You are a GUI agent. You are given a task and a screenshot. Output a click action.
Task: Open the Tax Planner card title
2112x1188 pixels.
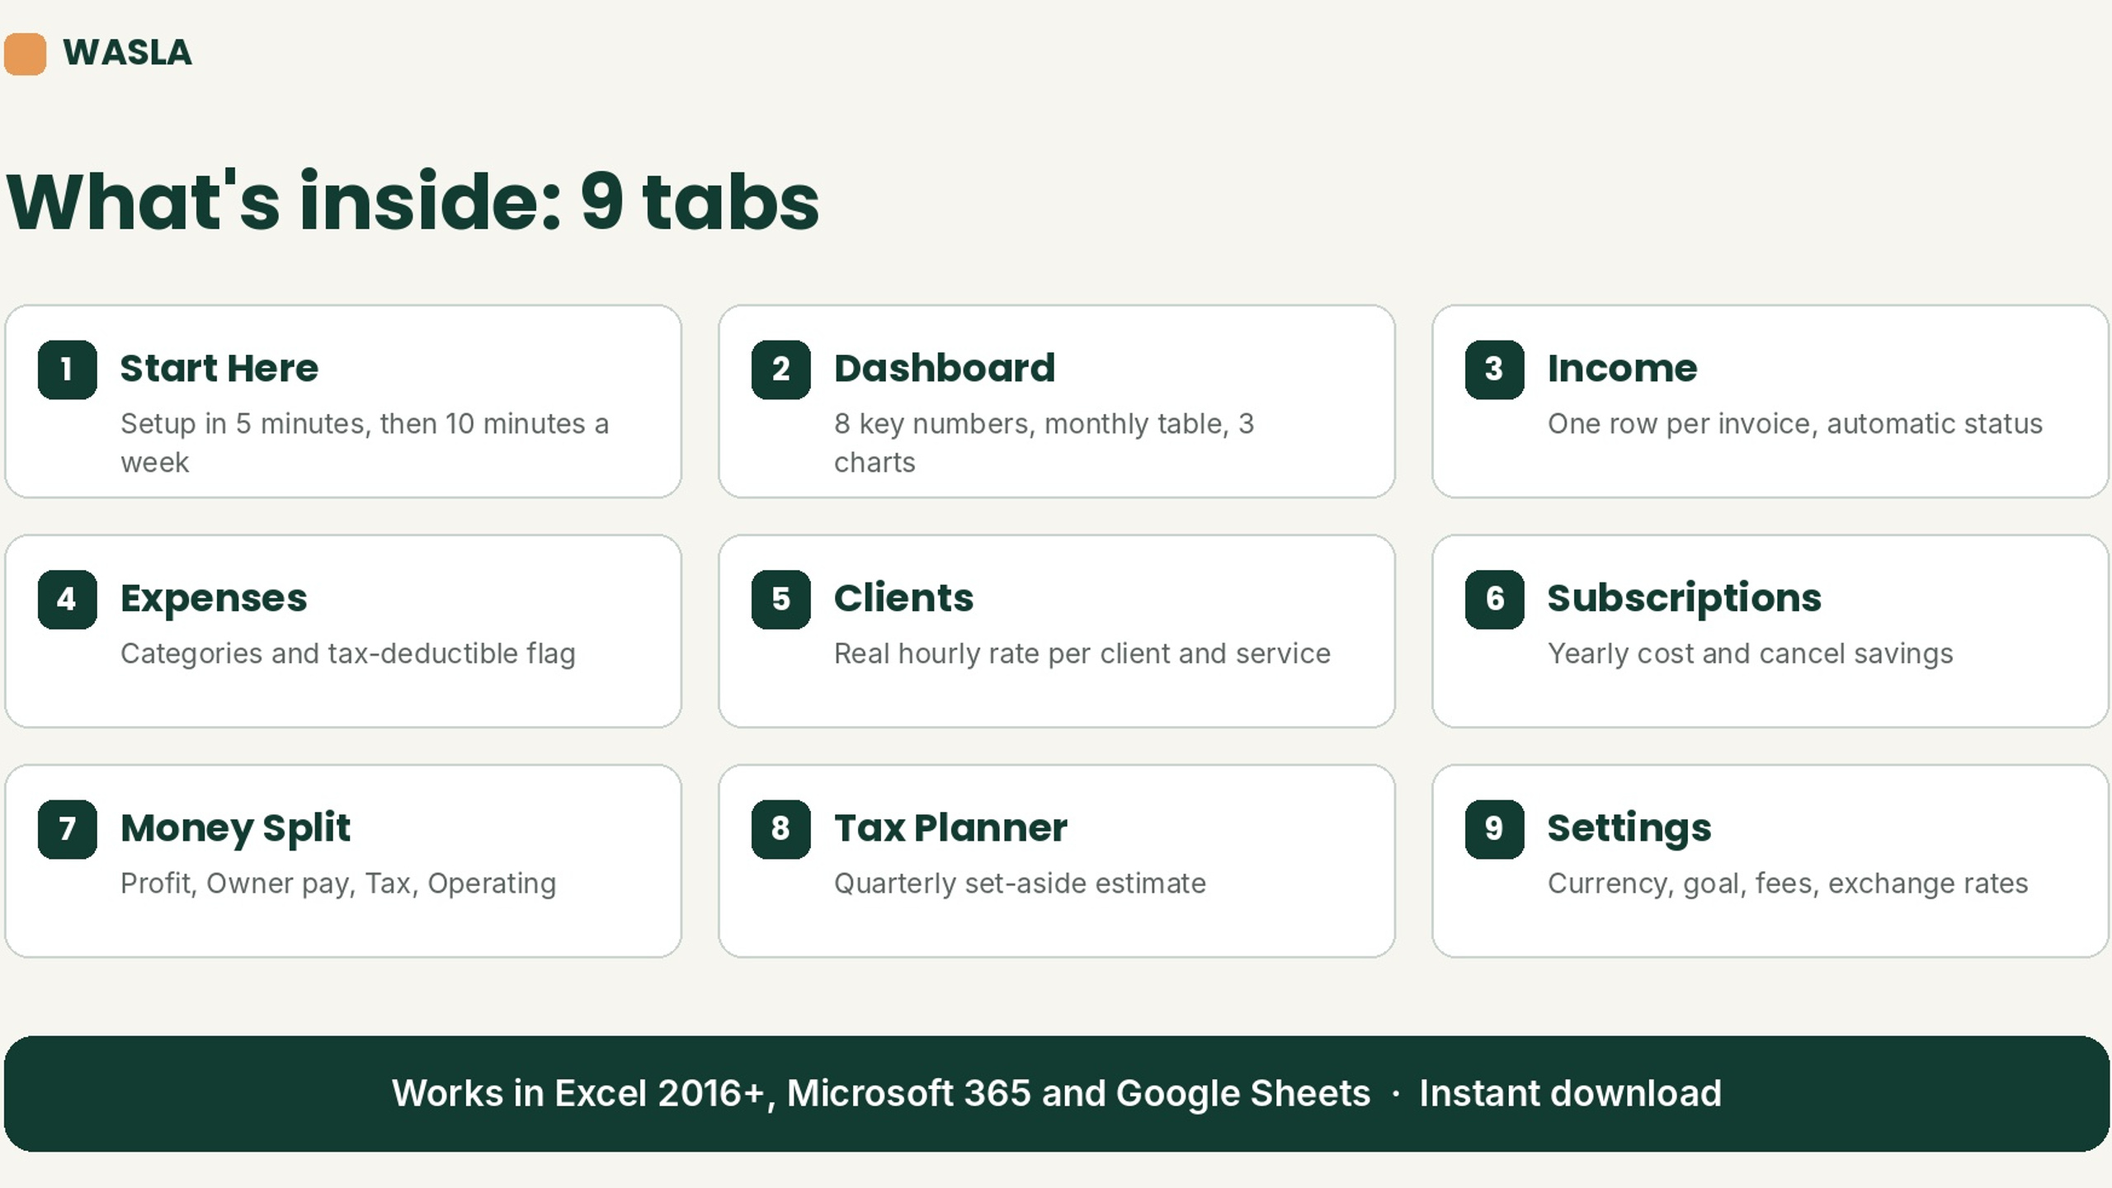point(951,827)
